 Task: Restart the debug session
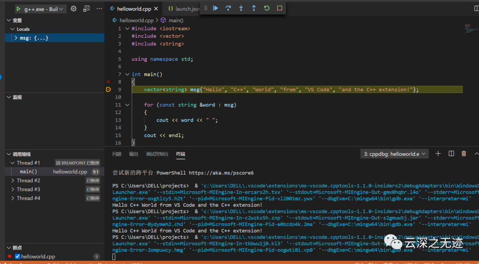pos(267,8)
